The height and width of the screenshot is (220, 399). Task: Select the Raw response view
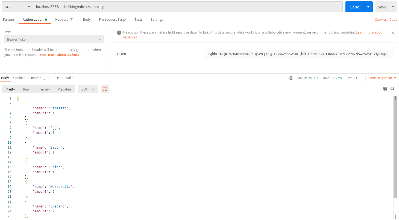[x=26, y=89]
